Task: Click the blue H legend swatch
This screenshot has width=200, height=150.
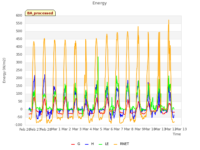Action: tap(87, 144)
